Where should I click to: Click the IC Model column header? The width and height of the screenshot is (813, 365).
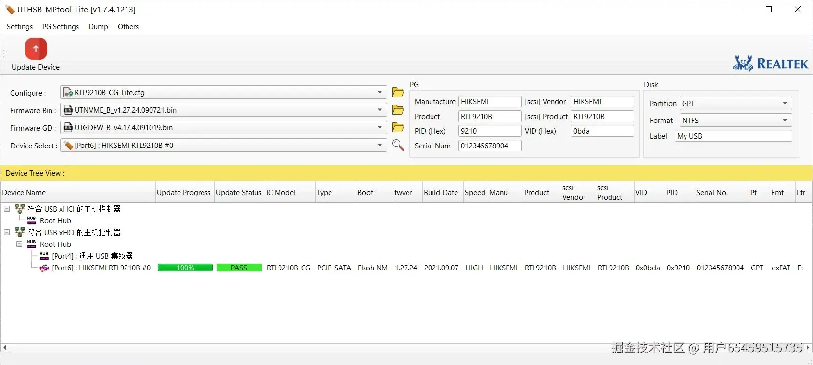pos(290,193)
